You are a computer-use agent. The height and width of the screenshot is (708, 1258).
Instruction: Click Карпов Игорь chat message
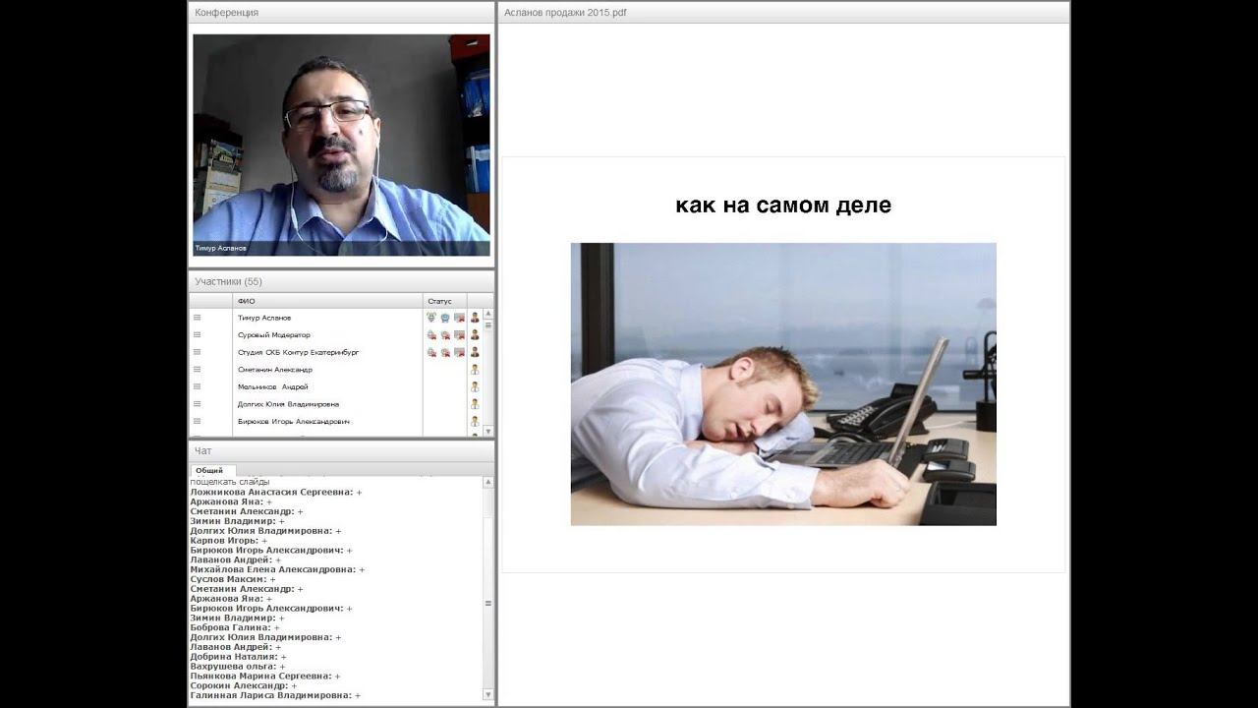228,540
